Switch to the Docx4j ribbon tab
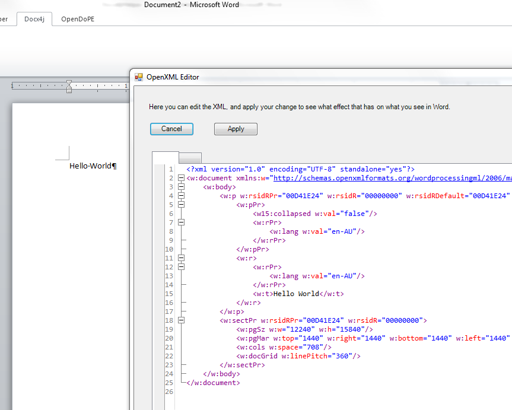Viewport: 512px width, 410px height. tap(34, 19)
